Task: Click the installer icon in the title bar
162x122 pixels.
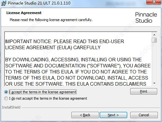Action: pyautogui.click(x=4, y=3)
